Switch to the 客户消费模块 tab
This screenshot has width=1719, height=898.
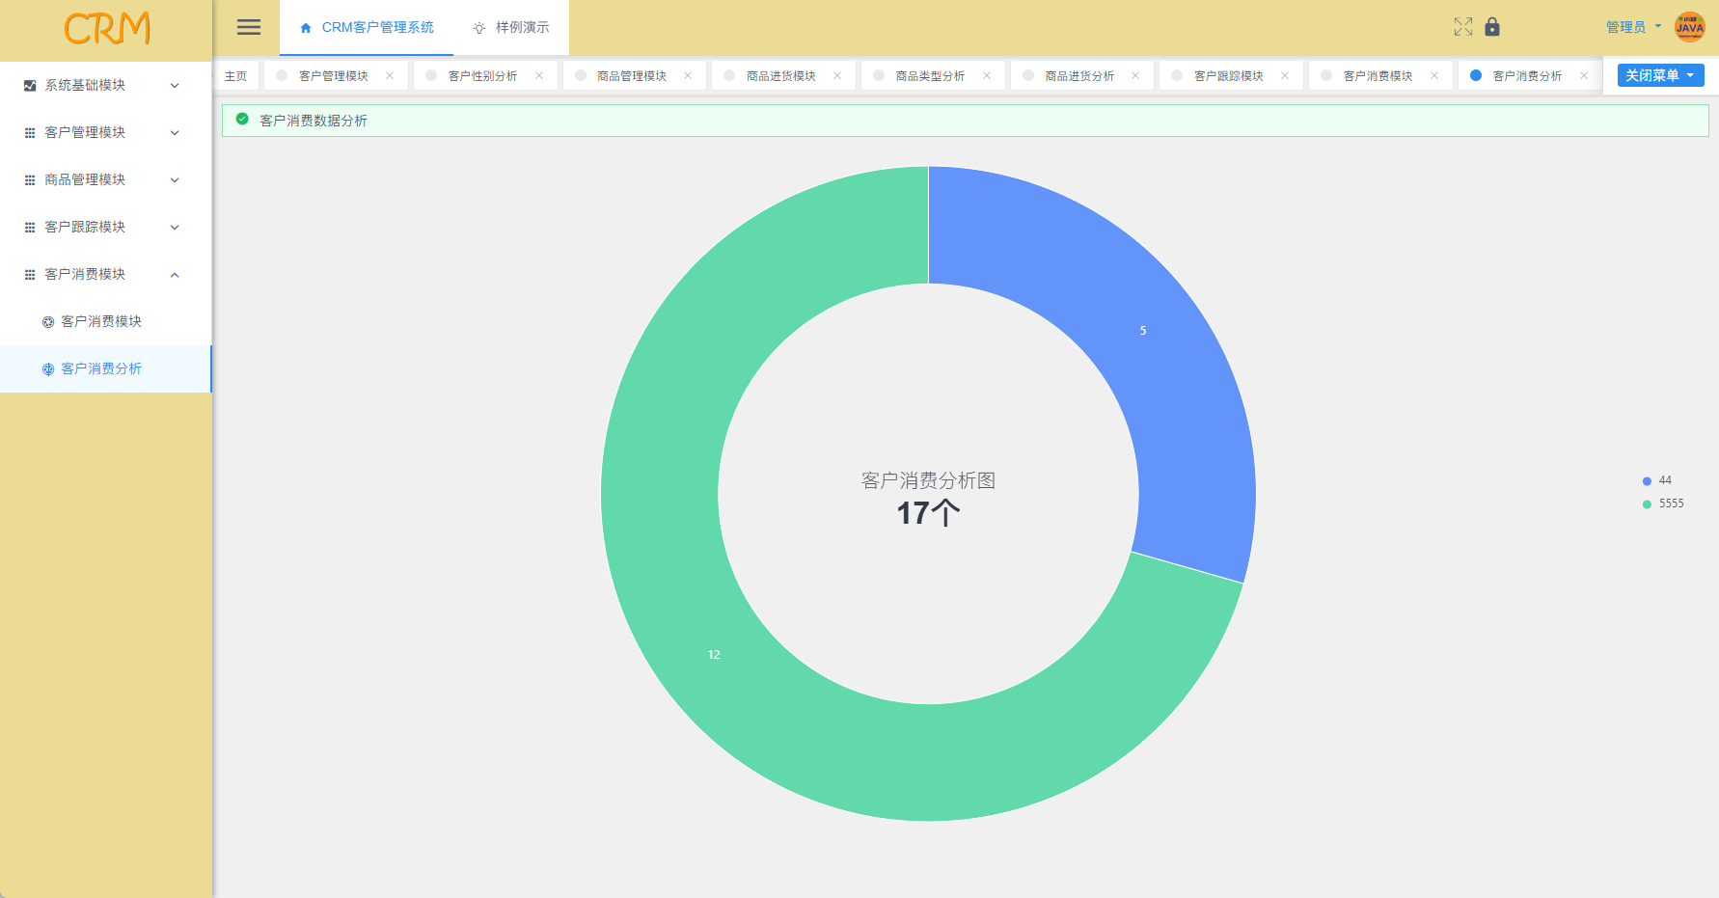point(1378,75)
